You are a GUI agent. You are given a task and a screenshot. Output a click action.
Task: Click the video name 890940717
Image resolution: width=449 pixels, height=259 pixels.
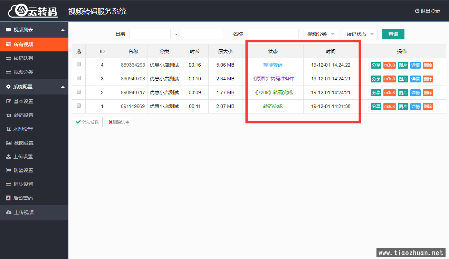click(133, 92)
